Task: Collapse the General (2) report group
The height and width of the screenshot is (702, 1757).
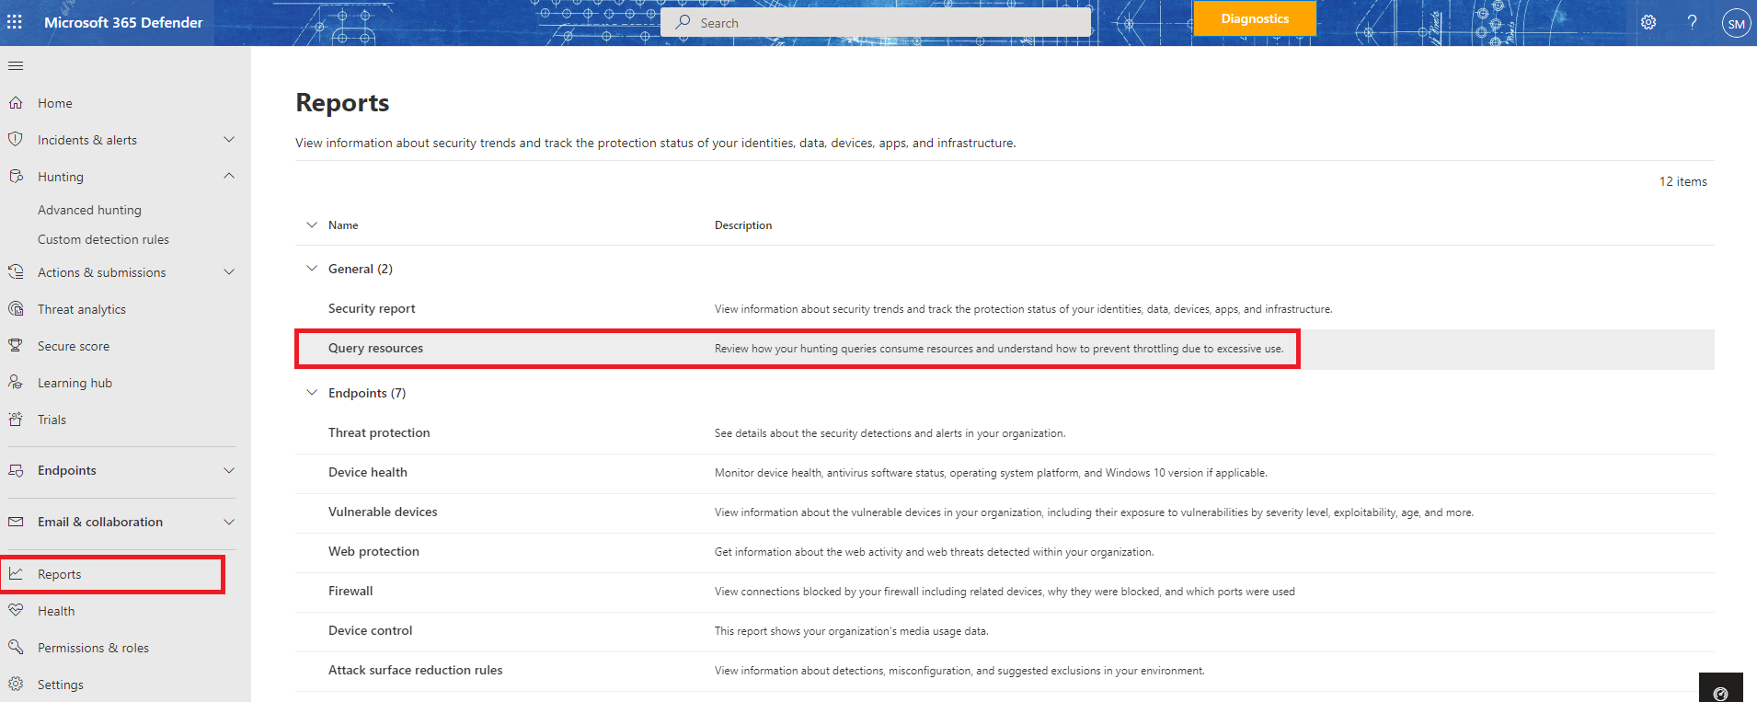Action: (312, 269)
